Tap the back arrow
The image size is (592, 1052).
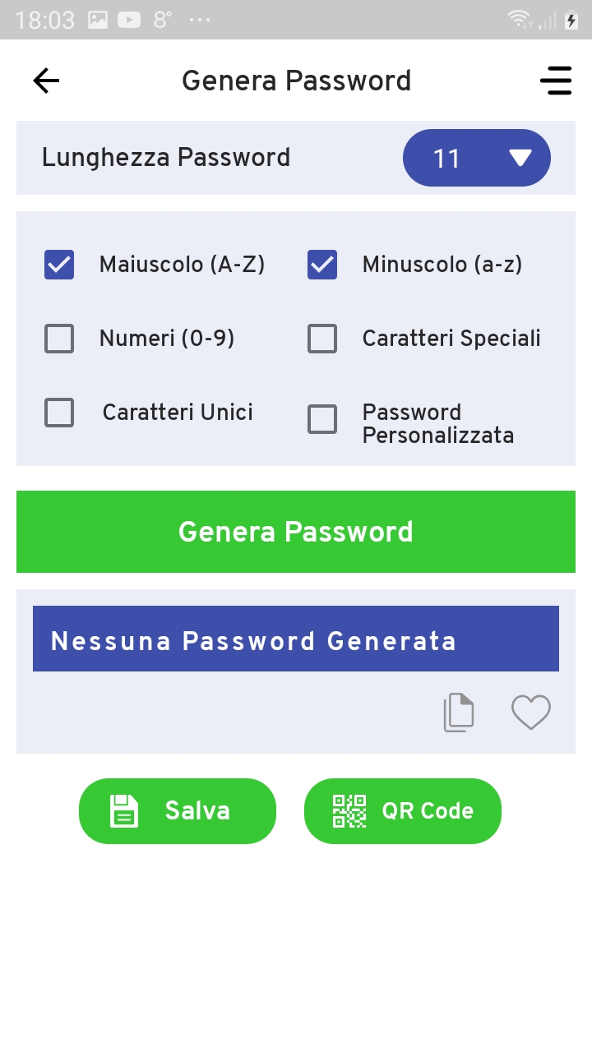point(45,80)
